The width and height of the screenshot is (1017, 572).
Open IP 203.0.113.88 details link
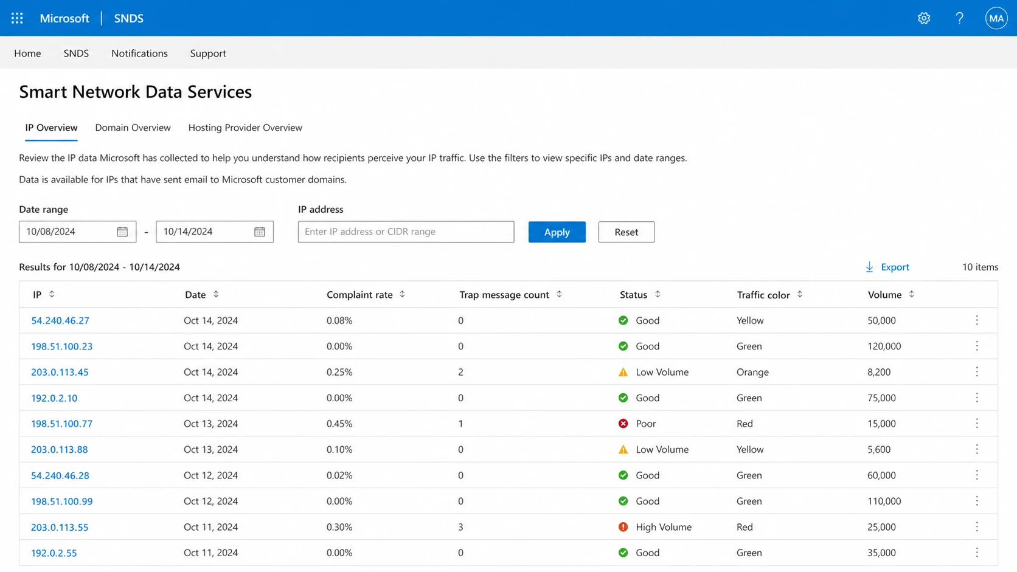point(60,449)
